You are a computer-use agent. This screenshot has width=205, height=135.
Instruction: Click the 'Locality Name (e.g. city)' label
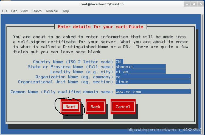82,72
